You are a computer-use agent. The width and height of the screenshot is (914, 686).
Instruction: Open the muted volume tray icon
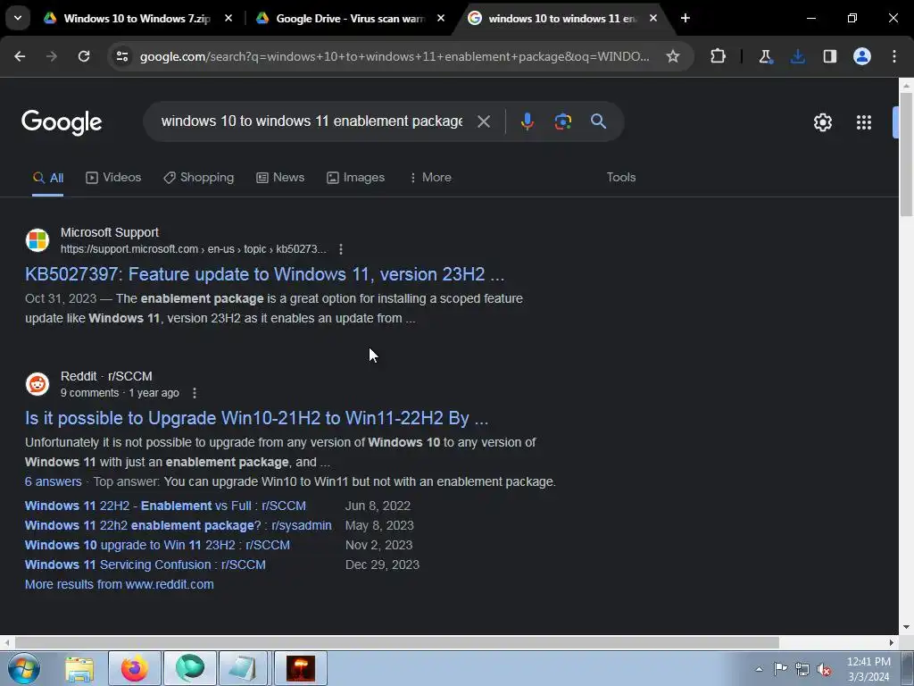pyautogui.click(x=824, y=669)
